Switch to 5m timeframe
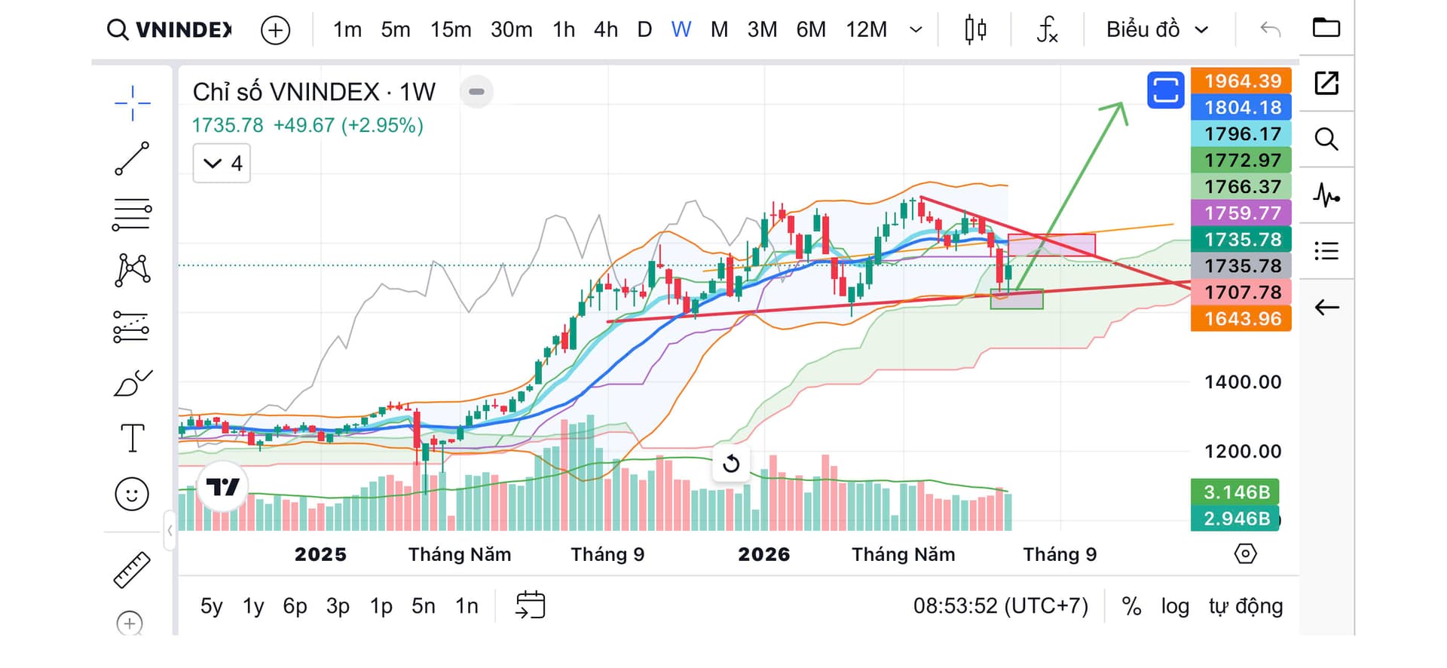Screen dimensions: 1447x668 tap(396, 29)
